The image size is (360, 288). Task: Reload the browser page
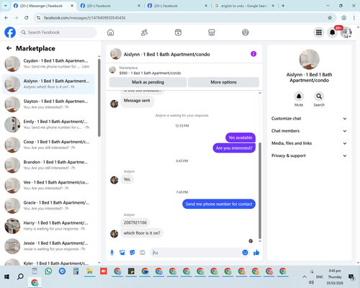[27, 18]
